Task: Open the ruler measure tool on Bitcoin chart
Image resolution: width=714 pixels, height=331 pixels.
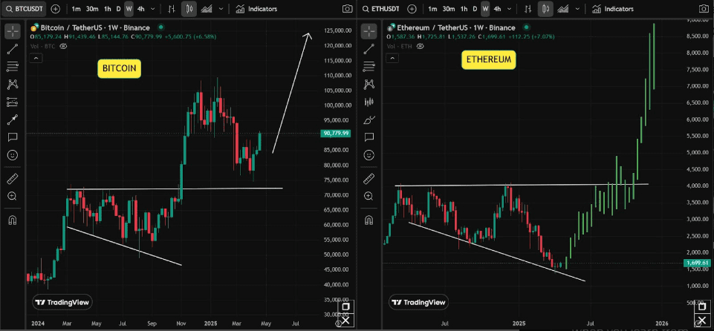Action: point(13,179)
